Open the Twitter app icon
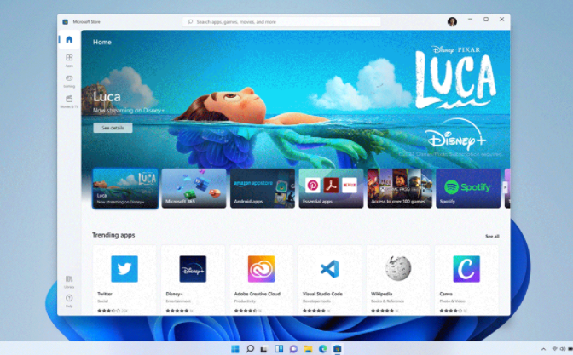The image size is (573, 355). (x=124, y=269)
